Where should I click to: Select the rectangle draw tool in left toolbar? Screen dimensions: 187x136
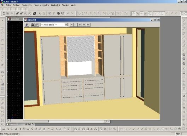[2, 40]
